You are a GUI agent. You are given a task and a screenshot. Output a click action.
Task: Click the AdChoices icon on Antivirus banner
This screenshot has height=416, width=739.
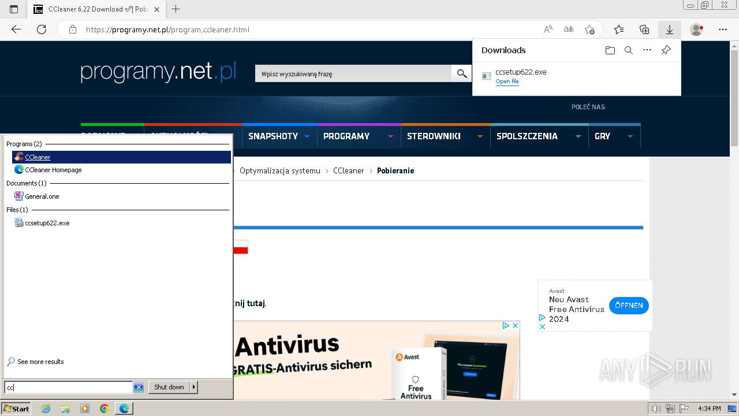pyautogui.click(x=505, y=326)
